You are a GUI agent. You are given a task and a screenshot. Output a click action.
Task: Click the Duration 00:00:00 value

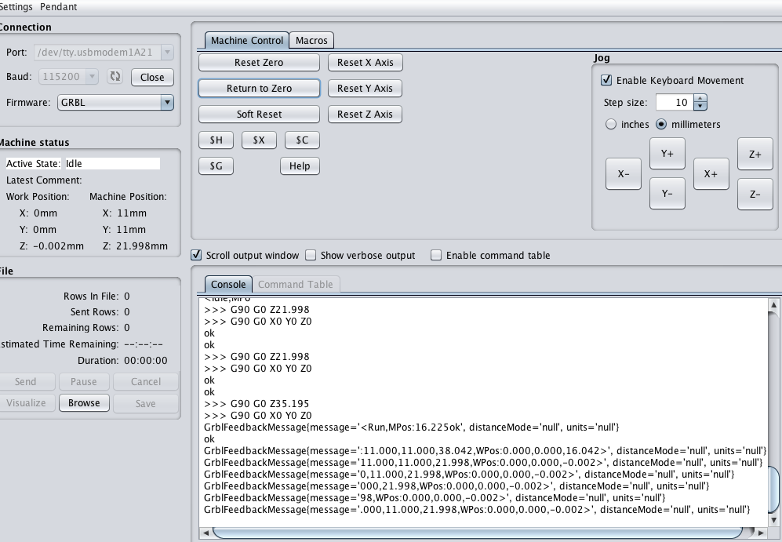click(x=146, y=361)
